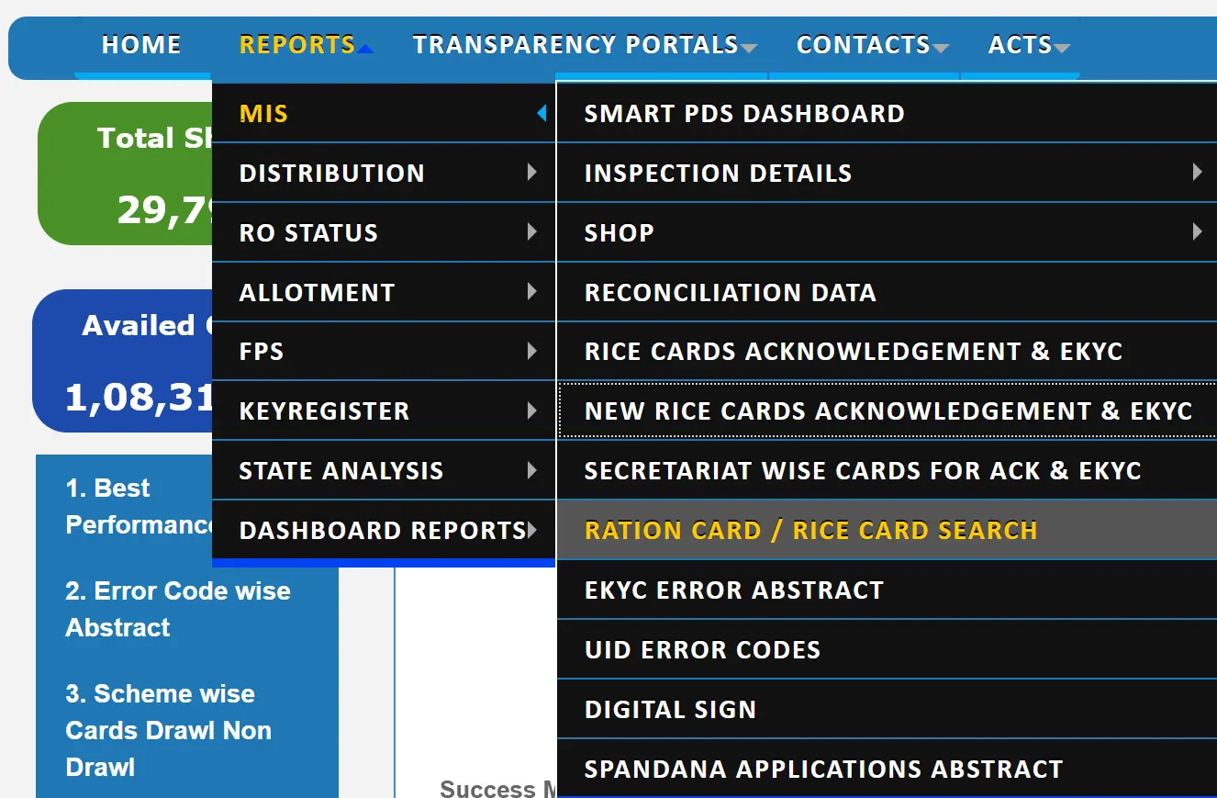The width and height of the screenshot is (1217, 798).
Task: Open RECONCILIATION DATA report
Action: pyautogui.click(x=887, y=292)
